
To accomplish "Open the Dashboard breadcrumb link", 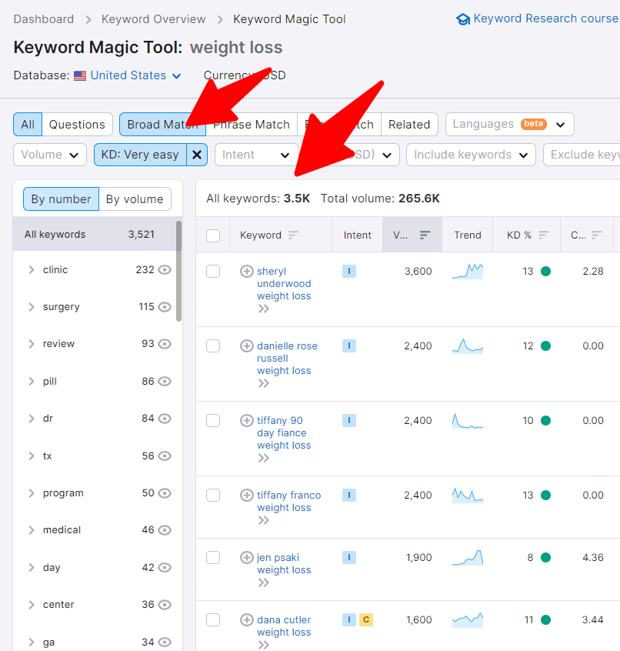I will pyautogui.click(x=43, y=18).
